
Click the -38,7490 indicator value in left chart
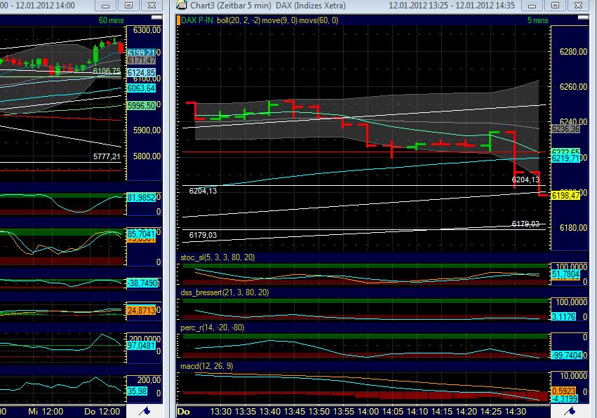142,283
